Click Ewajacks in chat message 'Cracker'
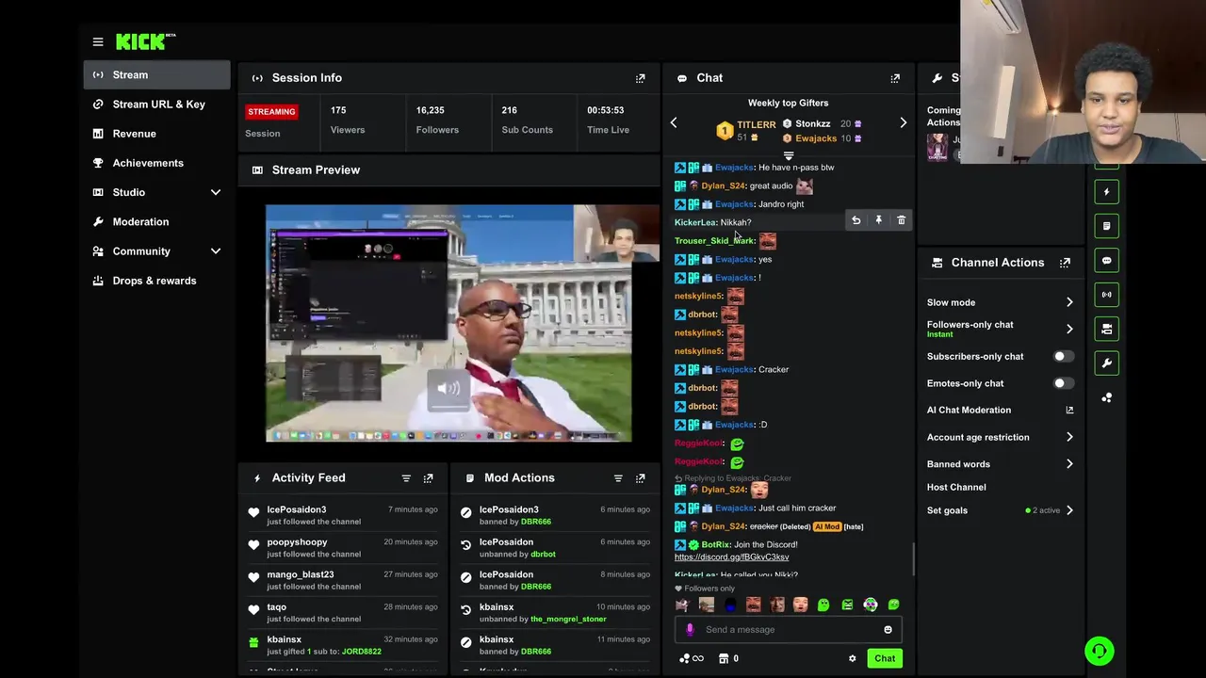The width and height of the screenshot is (1206, 678). click(734, 370)
